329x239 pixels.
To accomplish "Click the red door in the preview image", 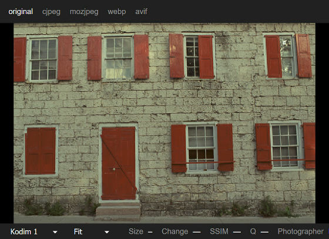I will pos(119,163).
